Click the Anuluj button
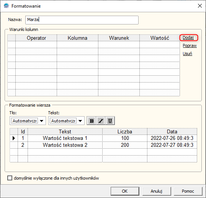 coord(157,191)
